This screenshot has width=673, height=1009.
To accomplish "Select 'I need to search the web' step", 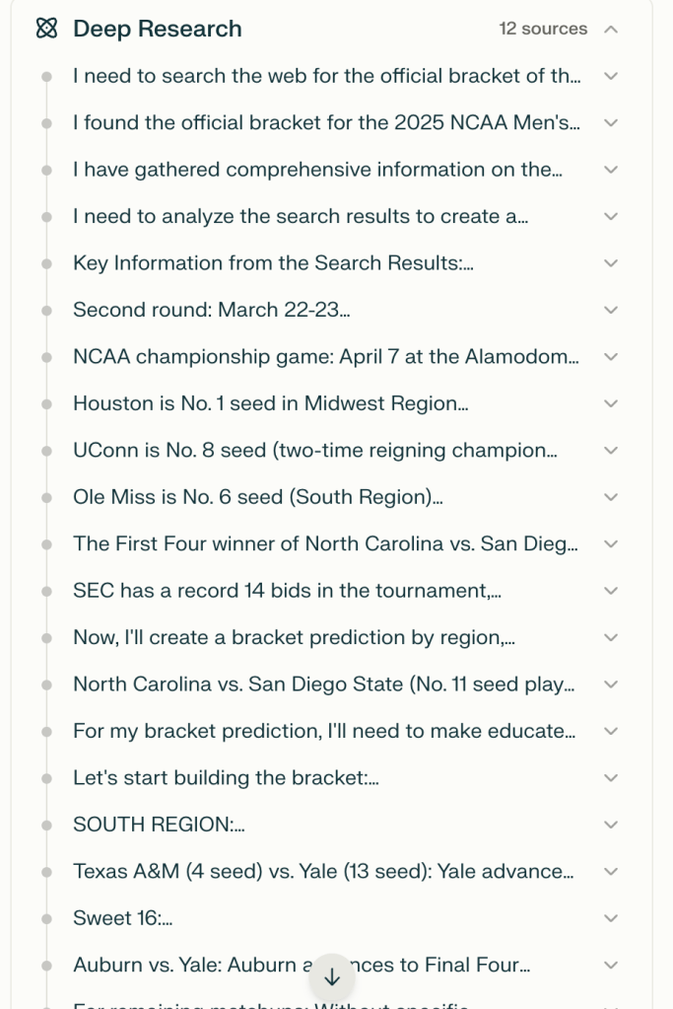I will pyautogui.click(x=326, y=76).
